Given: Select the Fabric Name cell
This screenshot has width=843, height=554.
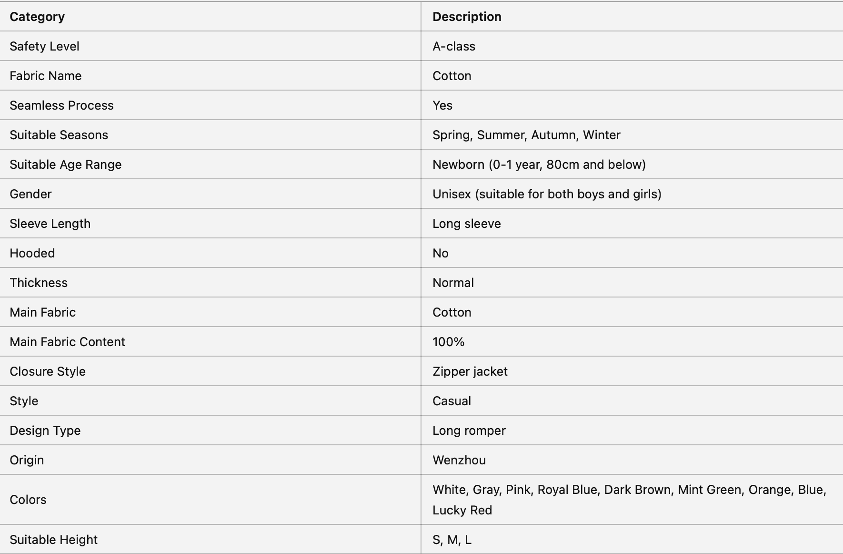Looking at the screenshot, I should tap(45, 76).
